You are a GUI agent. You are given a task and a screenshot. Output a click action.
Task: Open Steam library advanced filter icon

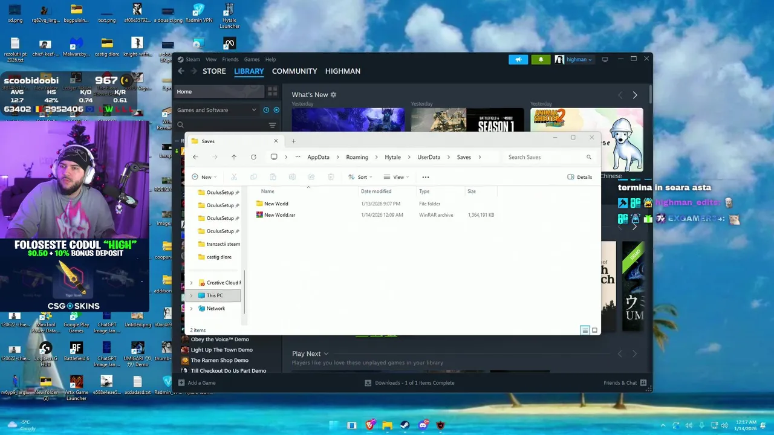click(x=273, y=125)
